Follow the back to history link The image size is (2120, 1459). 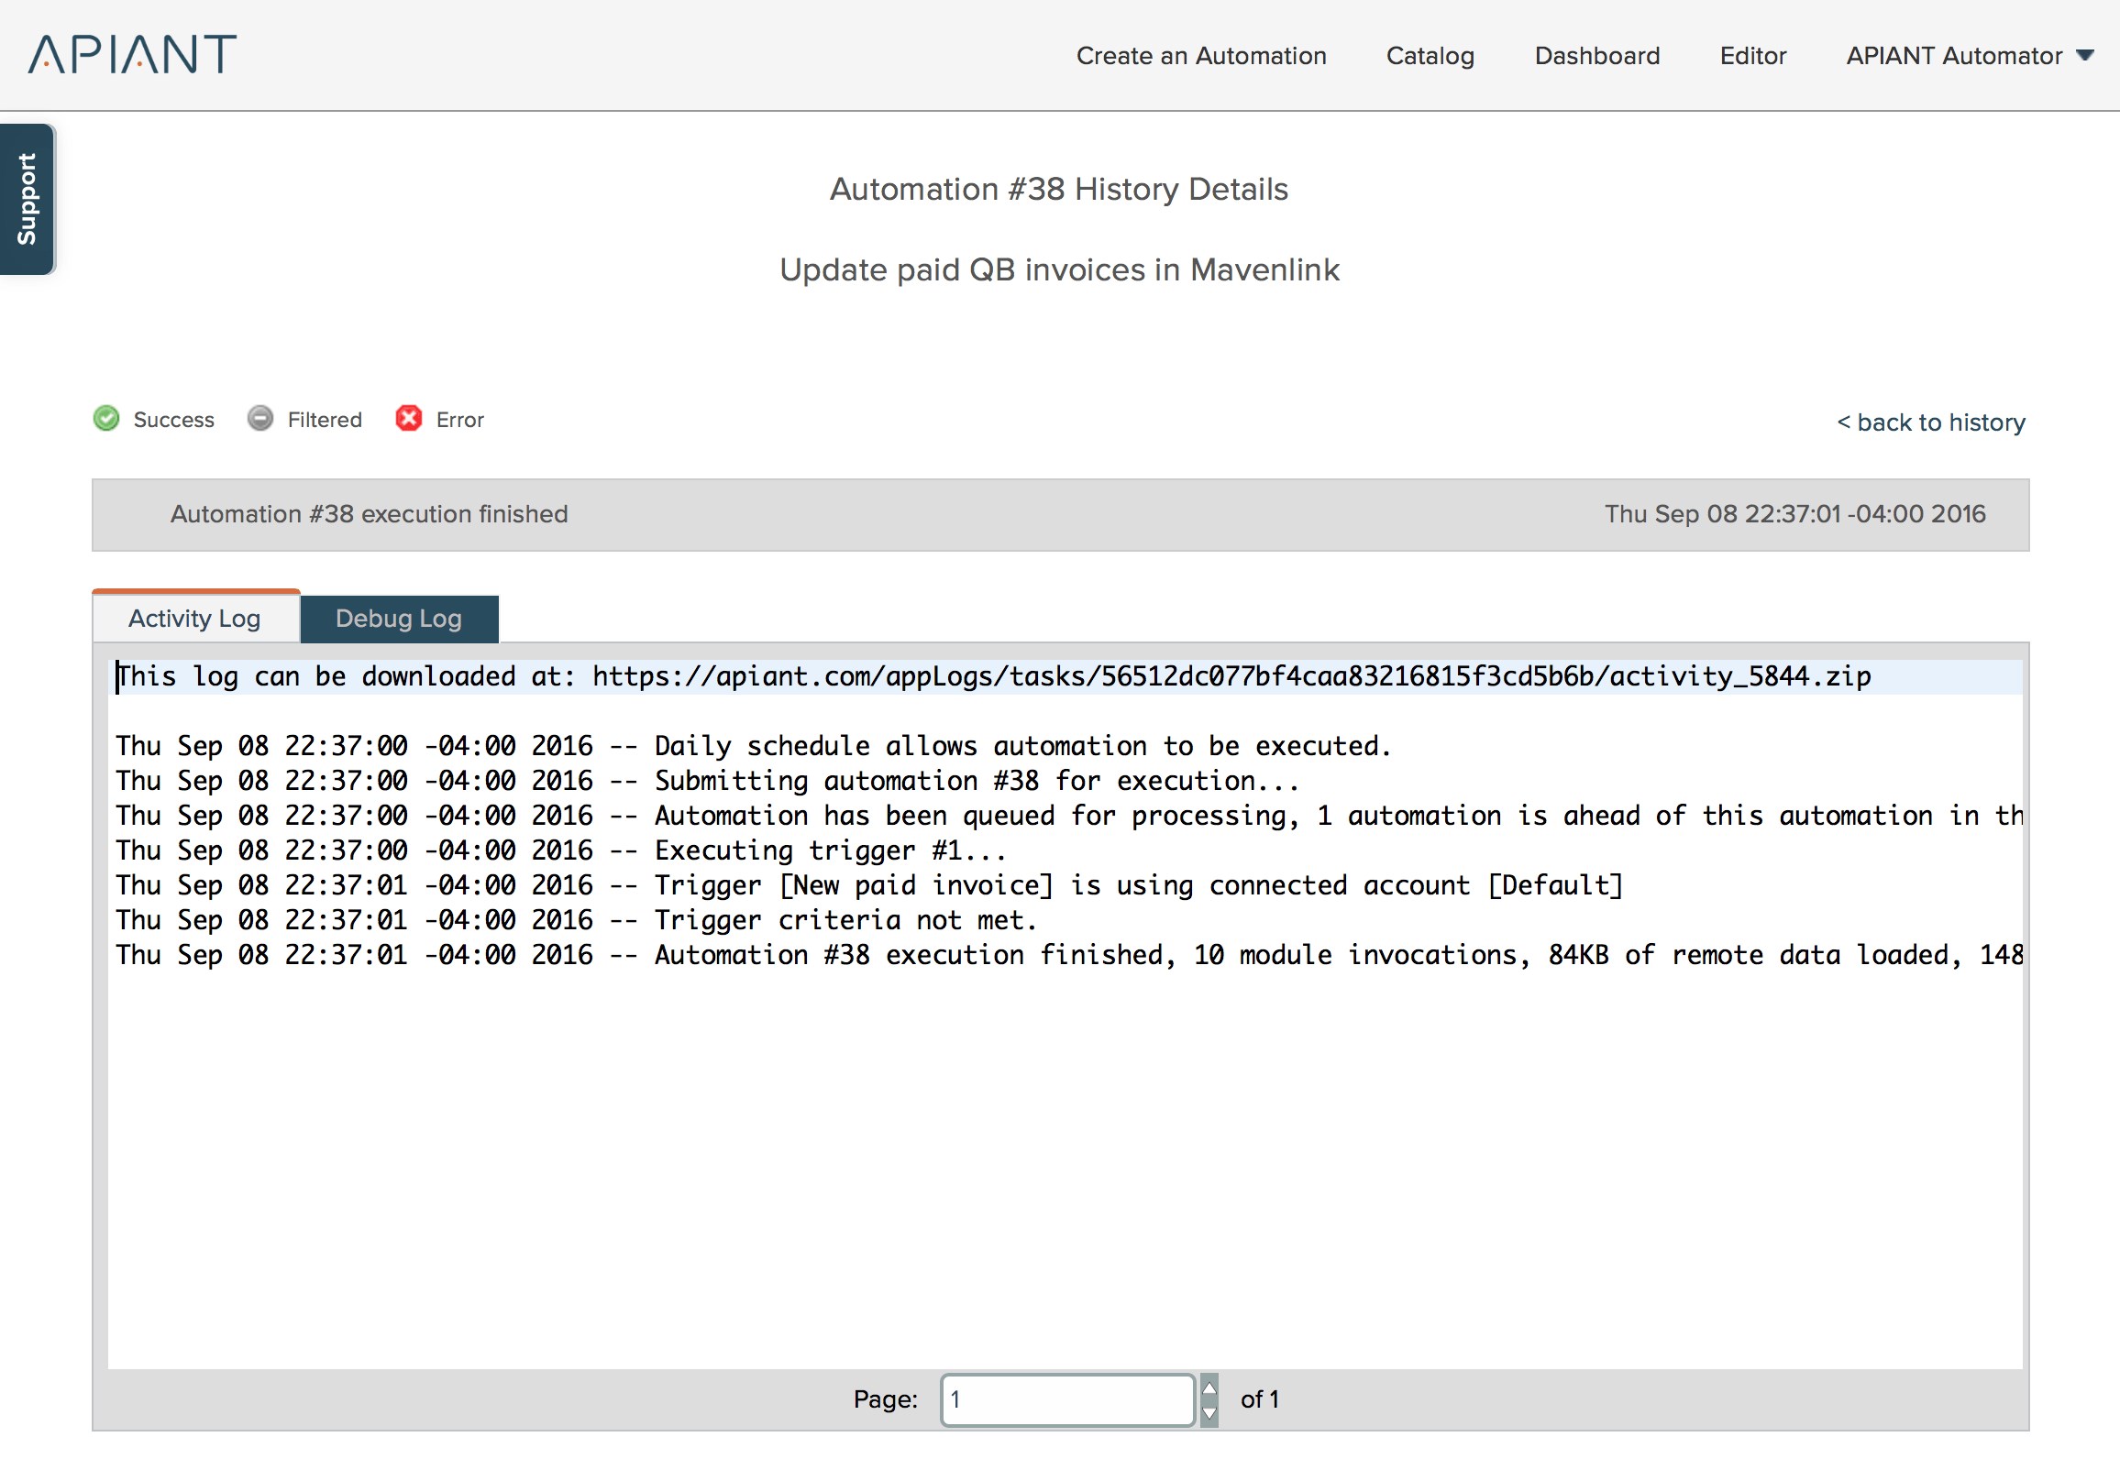pos(1931,422)
